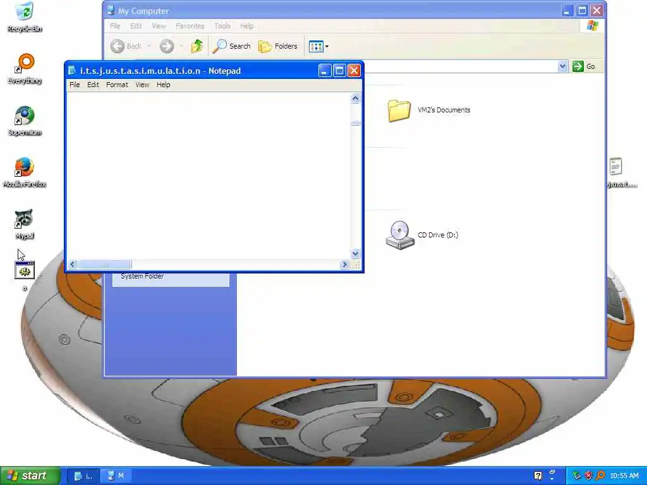Toggle Folders pane in My Computer

click(x=278, y=46)
